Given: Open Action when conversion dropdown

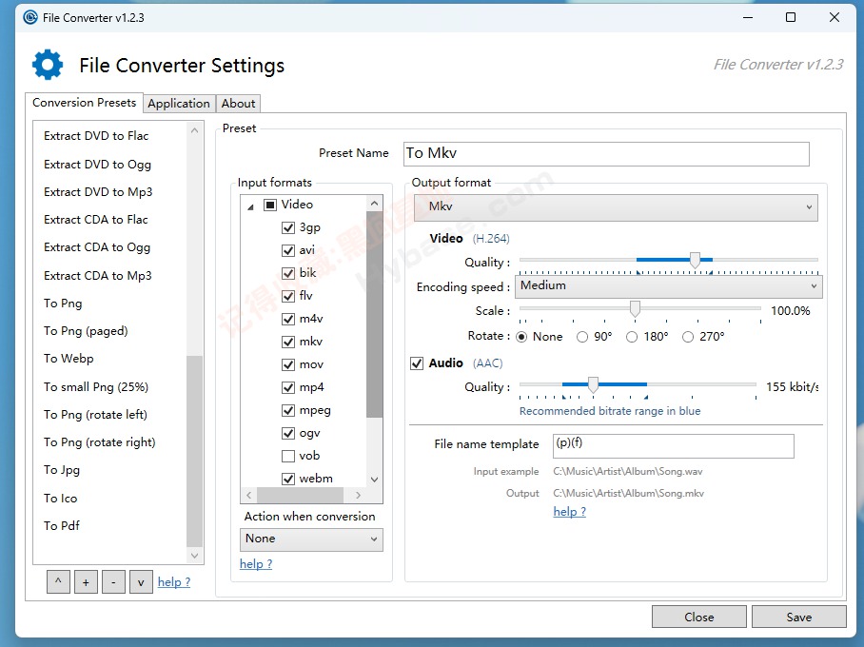Looking at the screenshot, I should [311, 539].
